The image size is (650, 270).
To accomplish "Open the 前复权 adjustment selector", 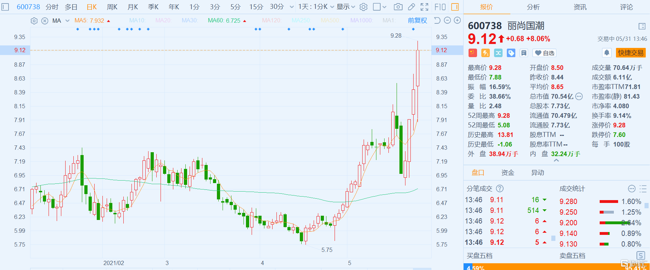I will point(418,21).
